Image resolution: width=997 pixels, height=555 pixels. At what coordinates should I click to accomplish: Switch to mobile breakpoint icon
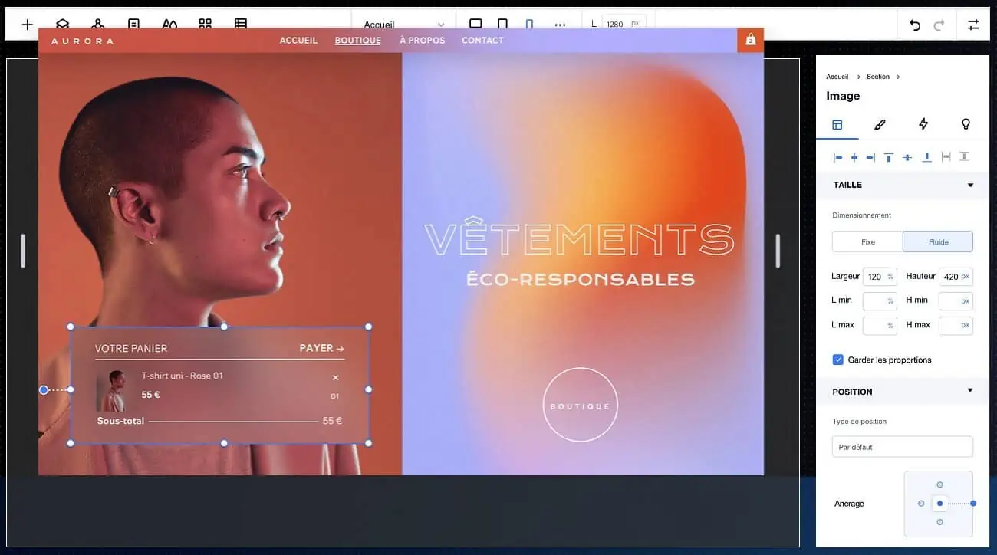click(x=529, y=25)
